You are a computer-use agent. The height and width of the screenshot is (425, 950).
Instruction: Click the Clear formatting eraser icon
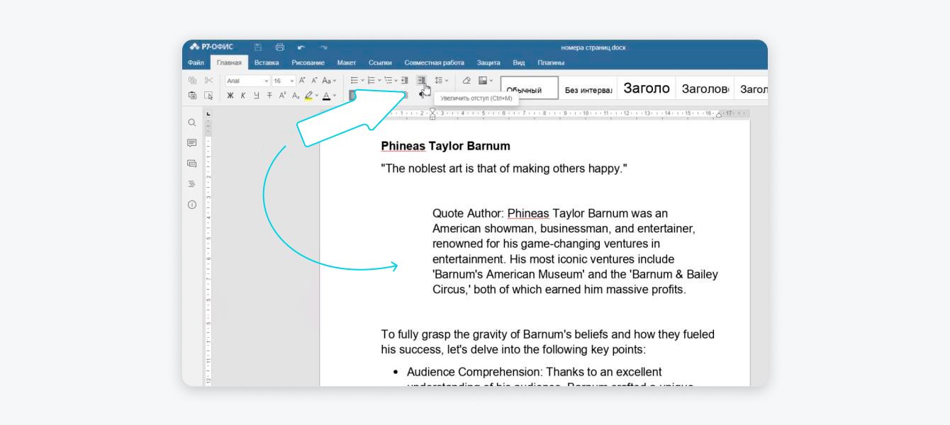tap(466, 81)
